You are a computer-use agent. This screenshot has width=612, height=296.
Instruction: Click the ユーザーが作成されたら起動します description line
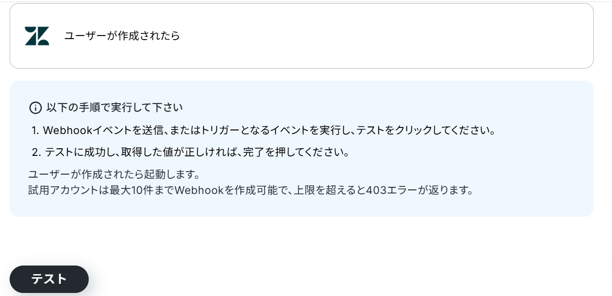coord(113,175)
